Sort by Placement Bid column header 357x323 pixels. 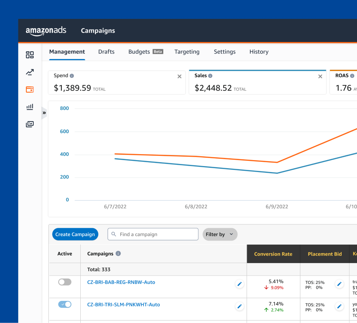325,254
